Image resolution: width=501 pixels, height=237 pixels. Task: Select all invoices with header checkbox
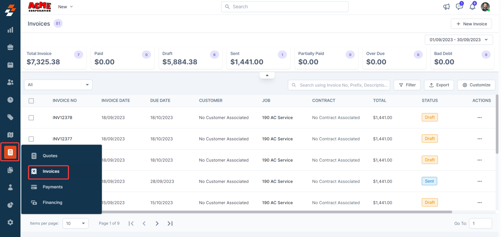tap(31, 101)
